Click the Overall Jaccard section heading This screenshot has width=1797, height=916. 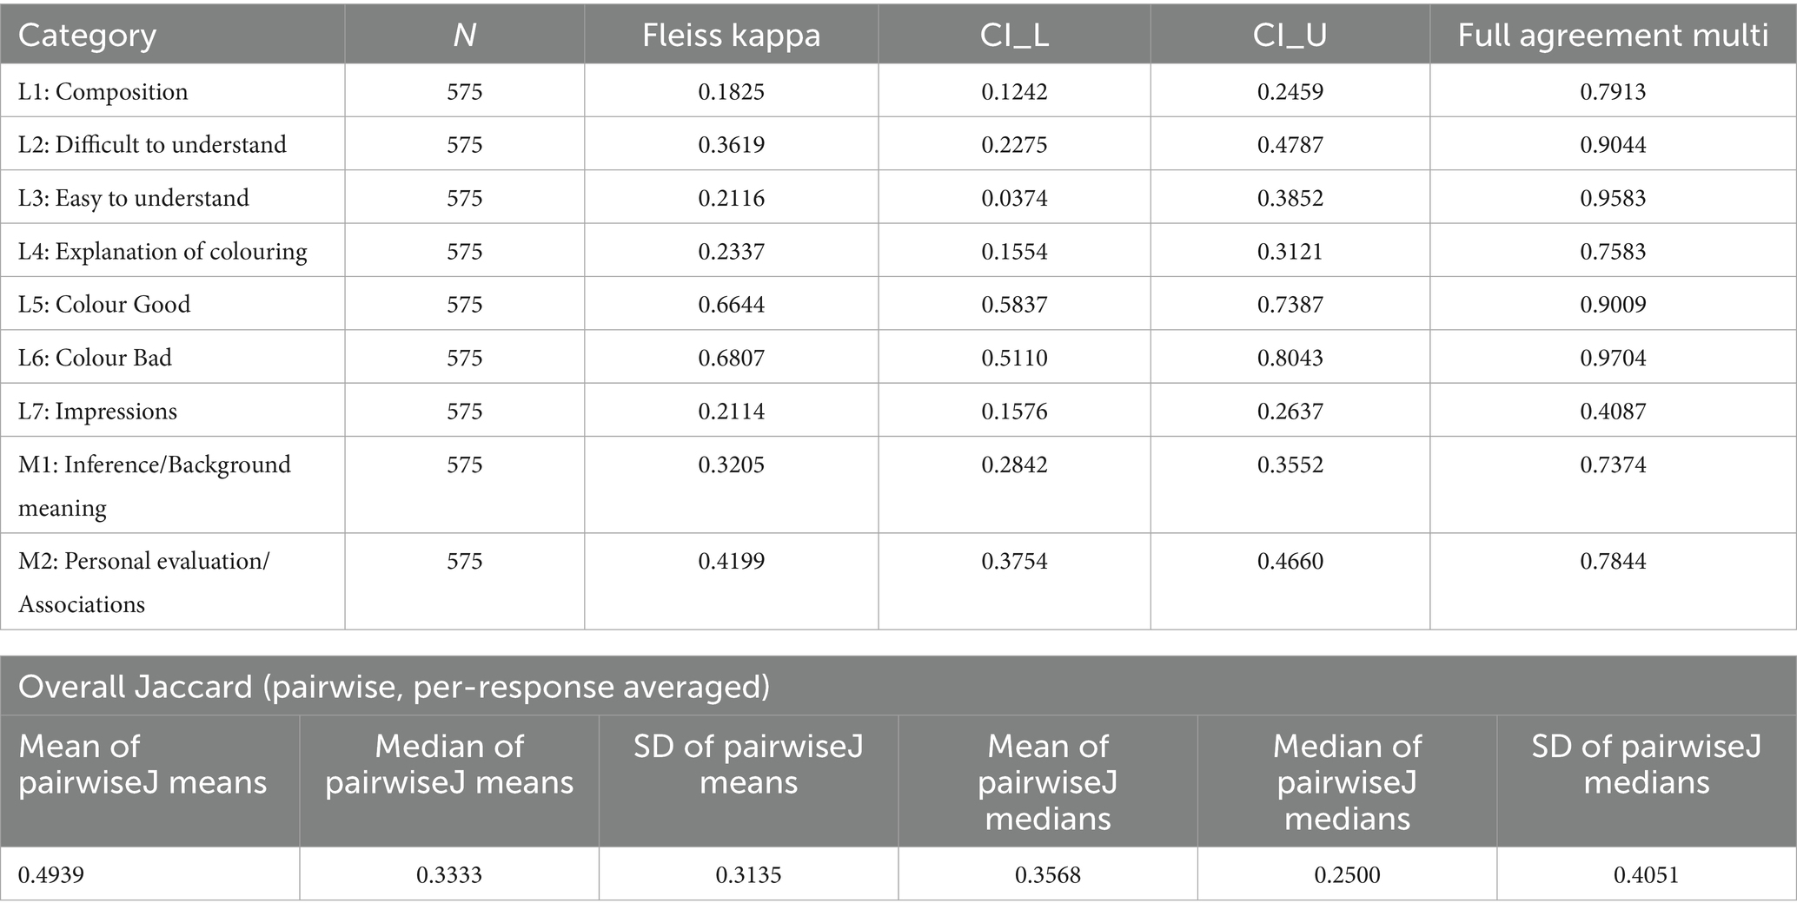pyautogui.click(x=394, y=687)
